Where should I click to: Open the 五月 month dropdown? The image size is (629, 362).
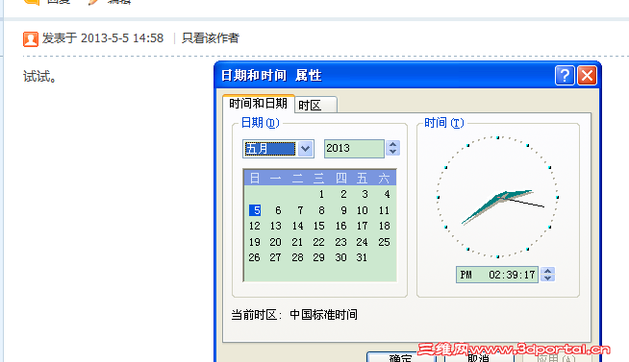tap(305, 149)
